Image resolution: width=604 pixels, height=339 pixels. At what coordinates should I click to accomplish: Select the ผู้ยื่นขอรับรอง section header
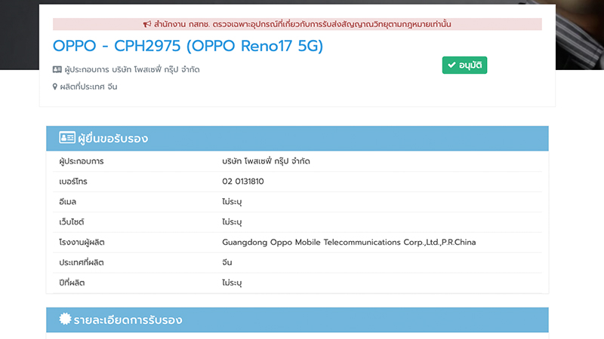[x=297, y=139]
